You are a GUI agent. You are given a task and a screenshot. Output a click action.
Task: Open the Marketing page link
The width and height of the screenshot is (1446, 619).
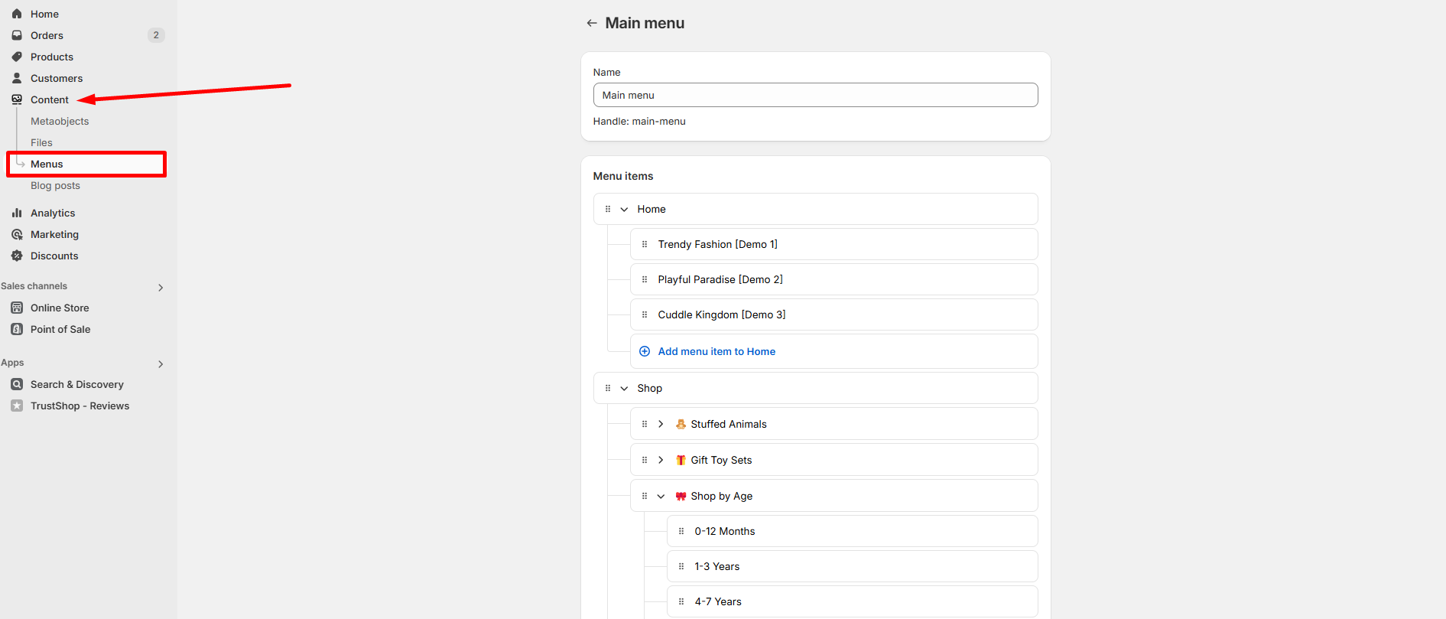54,234
